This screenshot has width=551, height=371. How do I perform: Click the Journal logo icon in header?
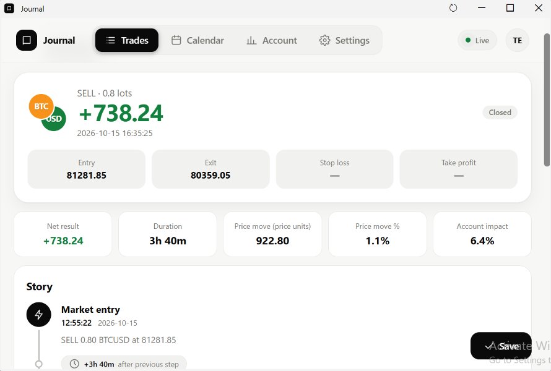[x=27, y=40]
